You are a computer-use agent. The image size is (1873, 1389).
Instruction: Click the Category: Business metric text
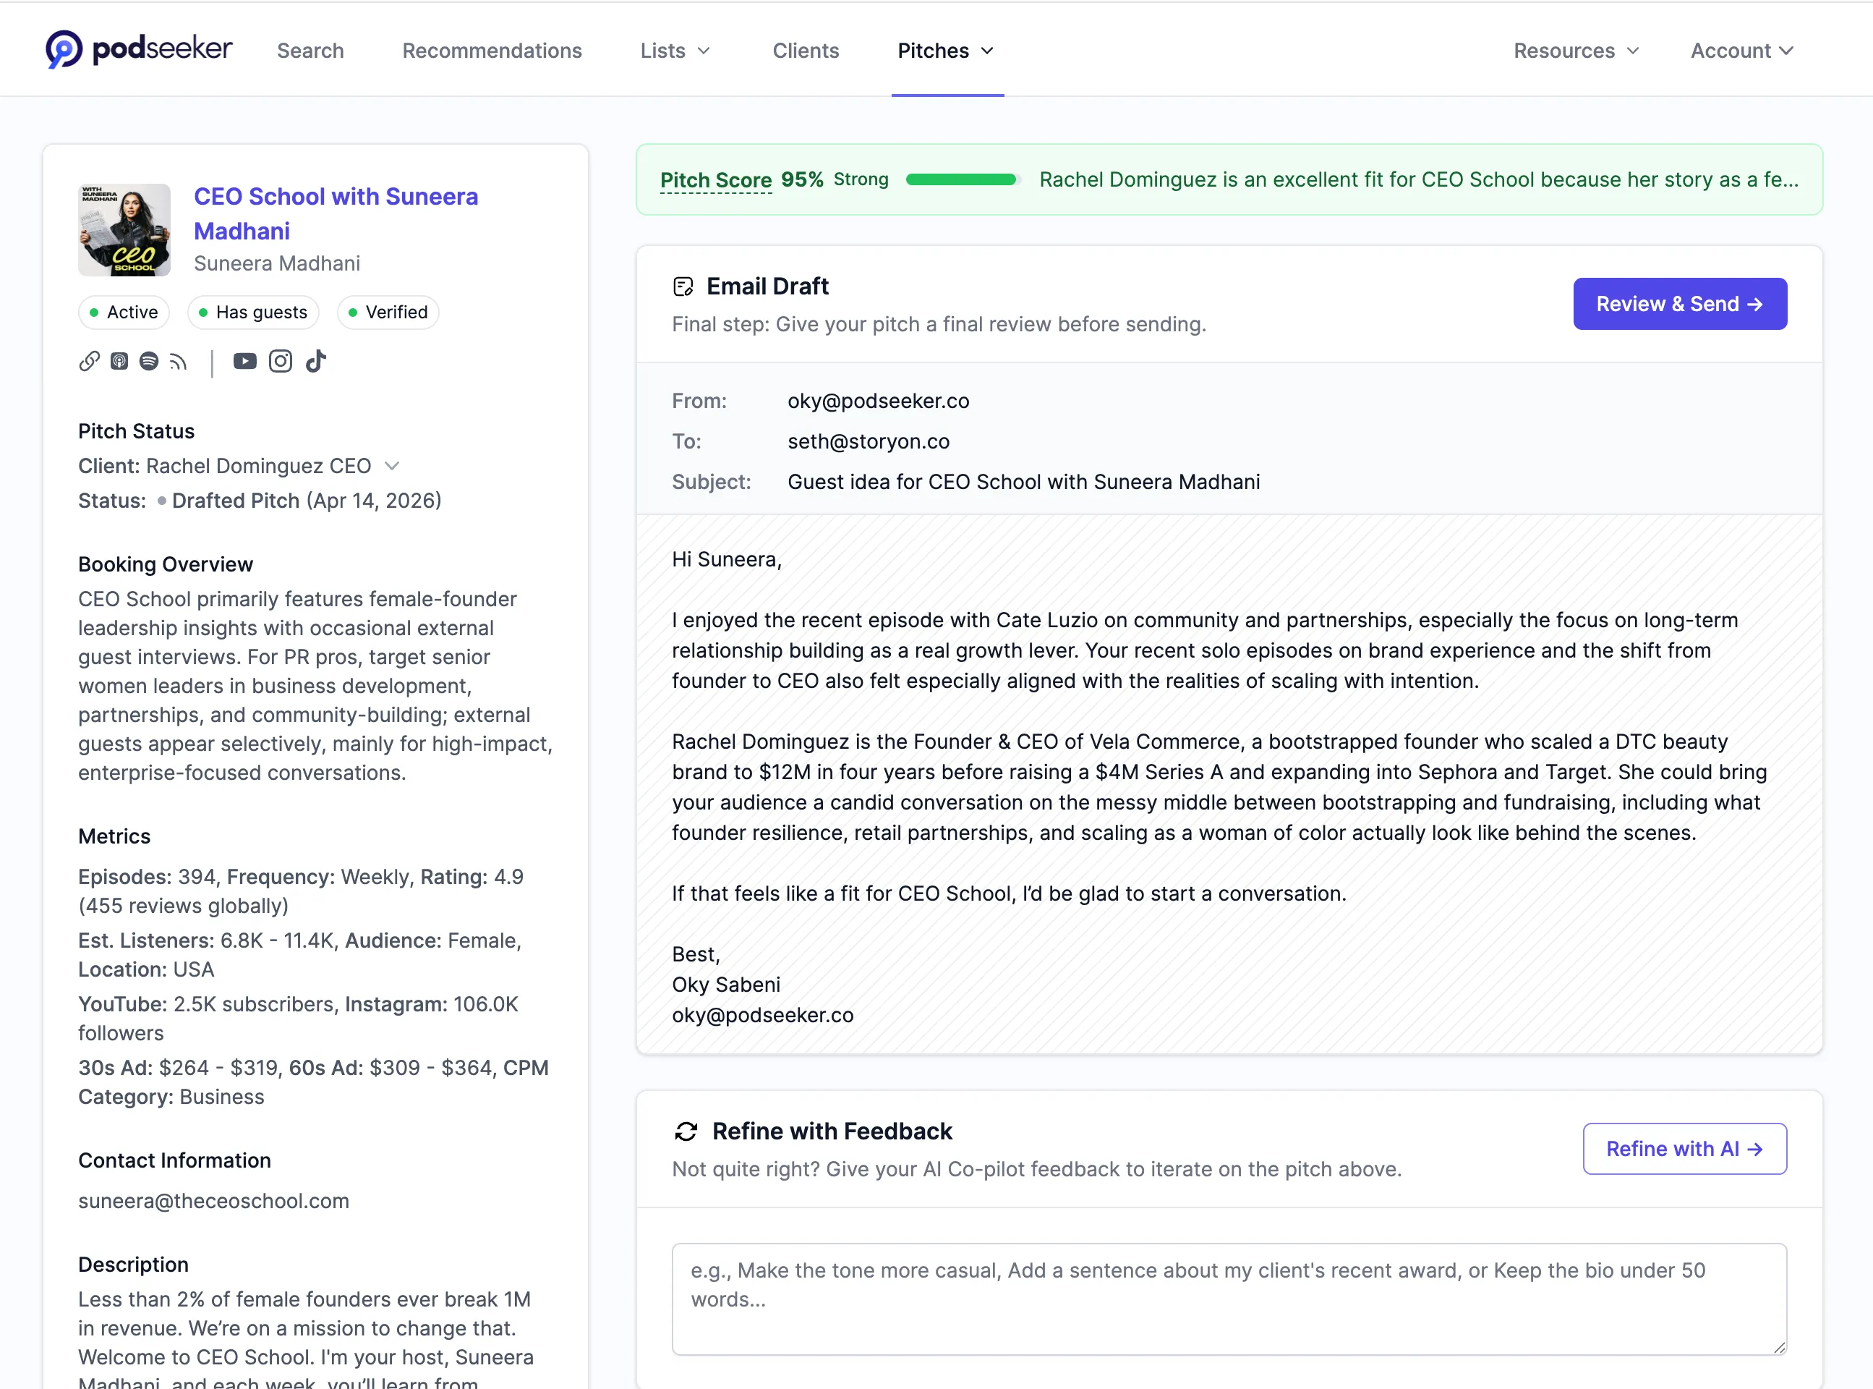(x=171, y=1097)
